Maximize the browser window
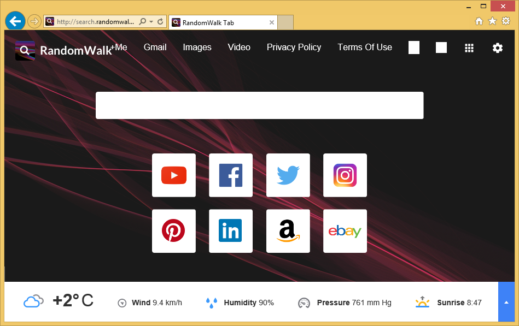519x326 pixels. (483, 7)
